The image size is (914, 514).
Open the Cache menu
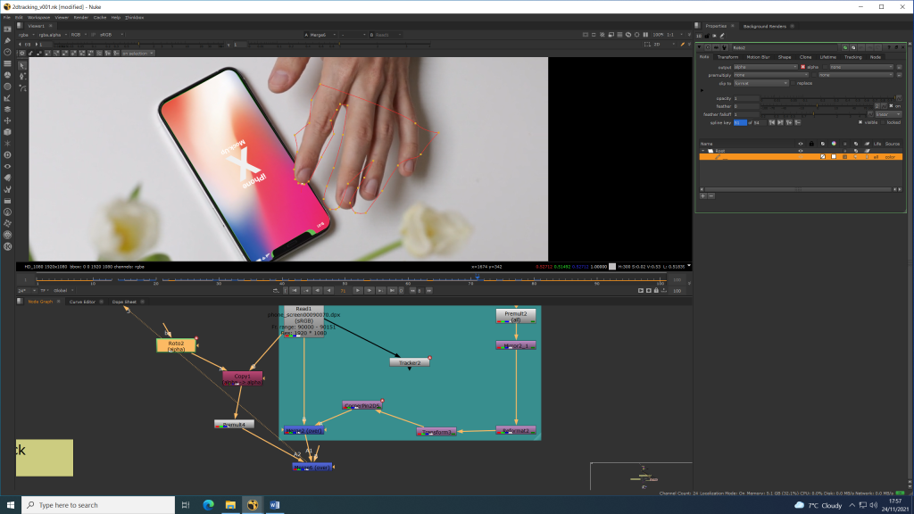coord(100,18)
